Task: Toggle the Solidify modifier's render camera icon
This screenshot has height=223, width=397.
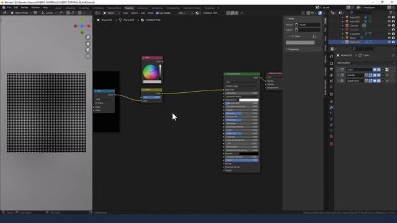Action: tap(378, 75)
